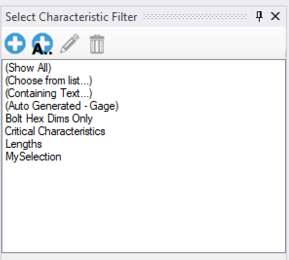The width and height of the screenshot is (289, 260).
Task: Click blank toolbar space right of trash icon
Action: (x=193, y=44)
